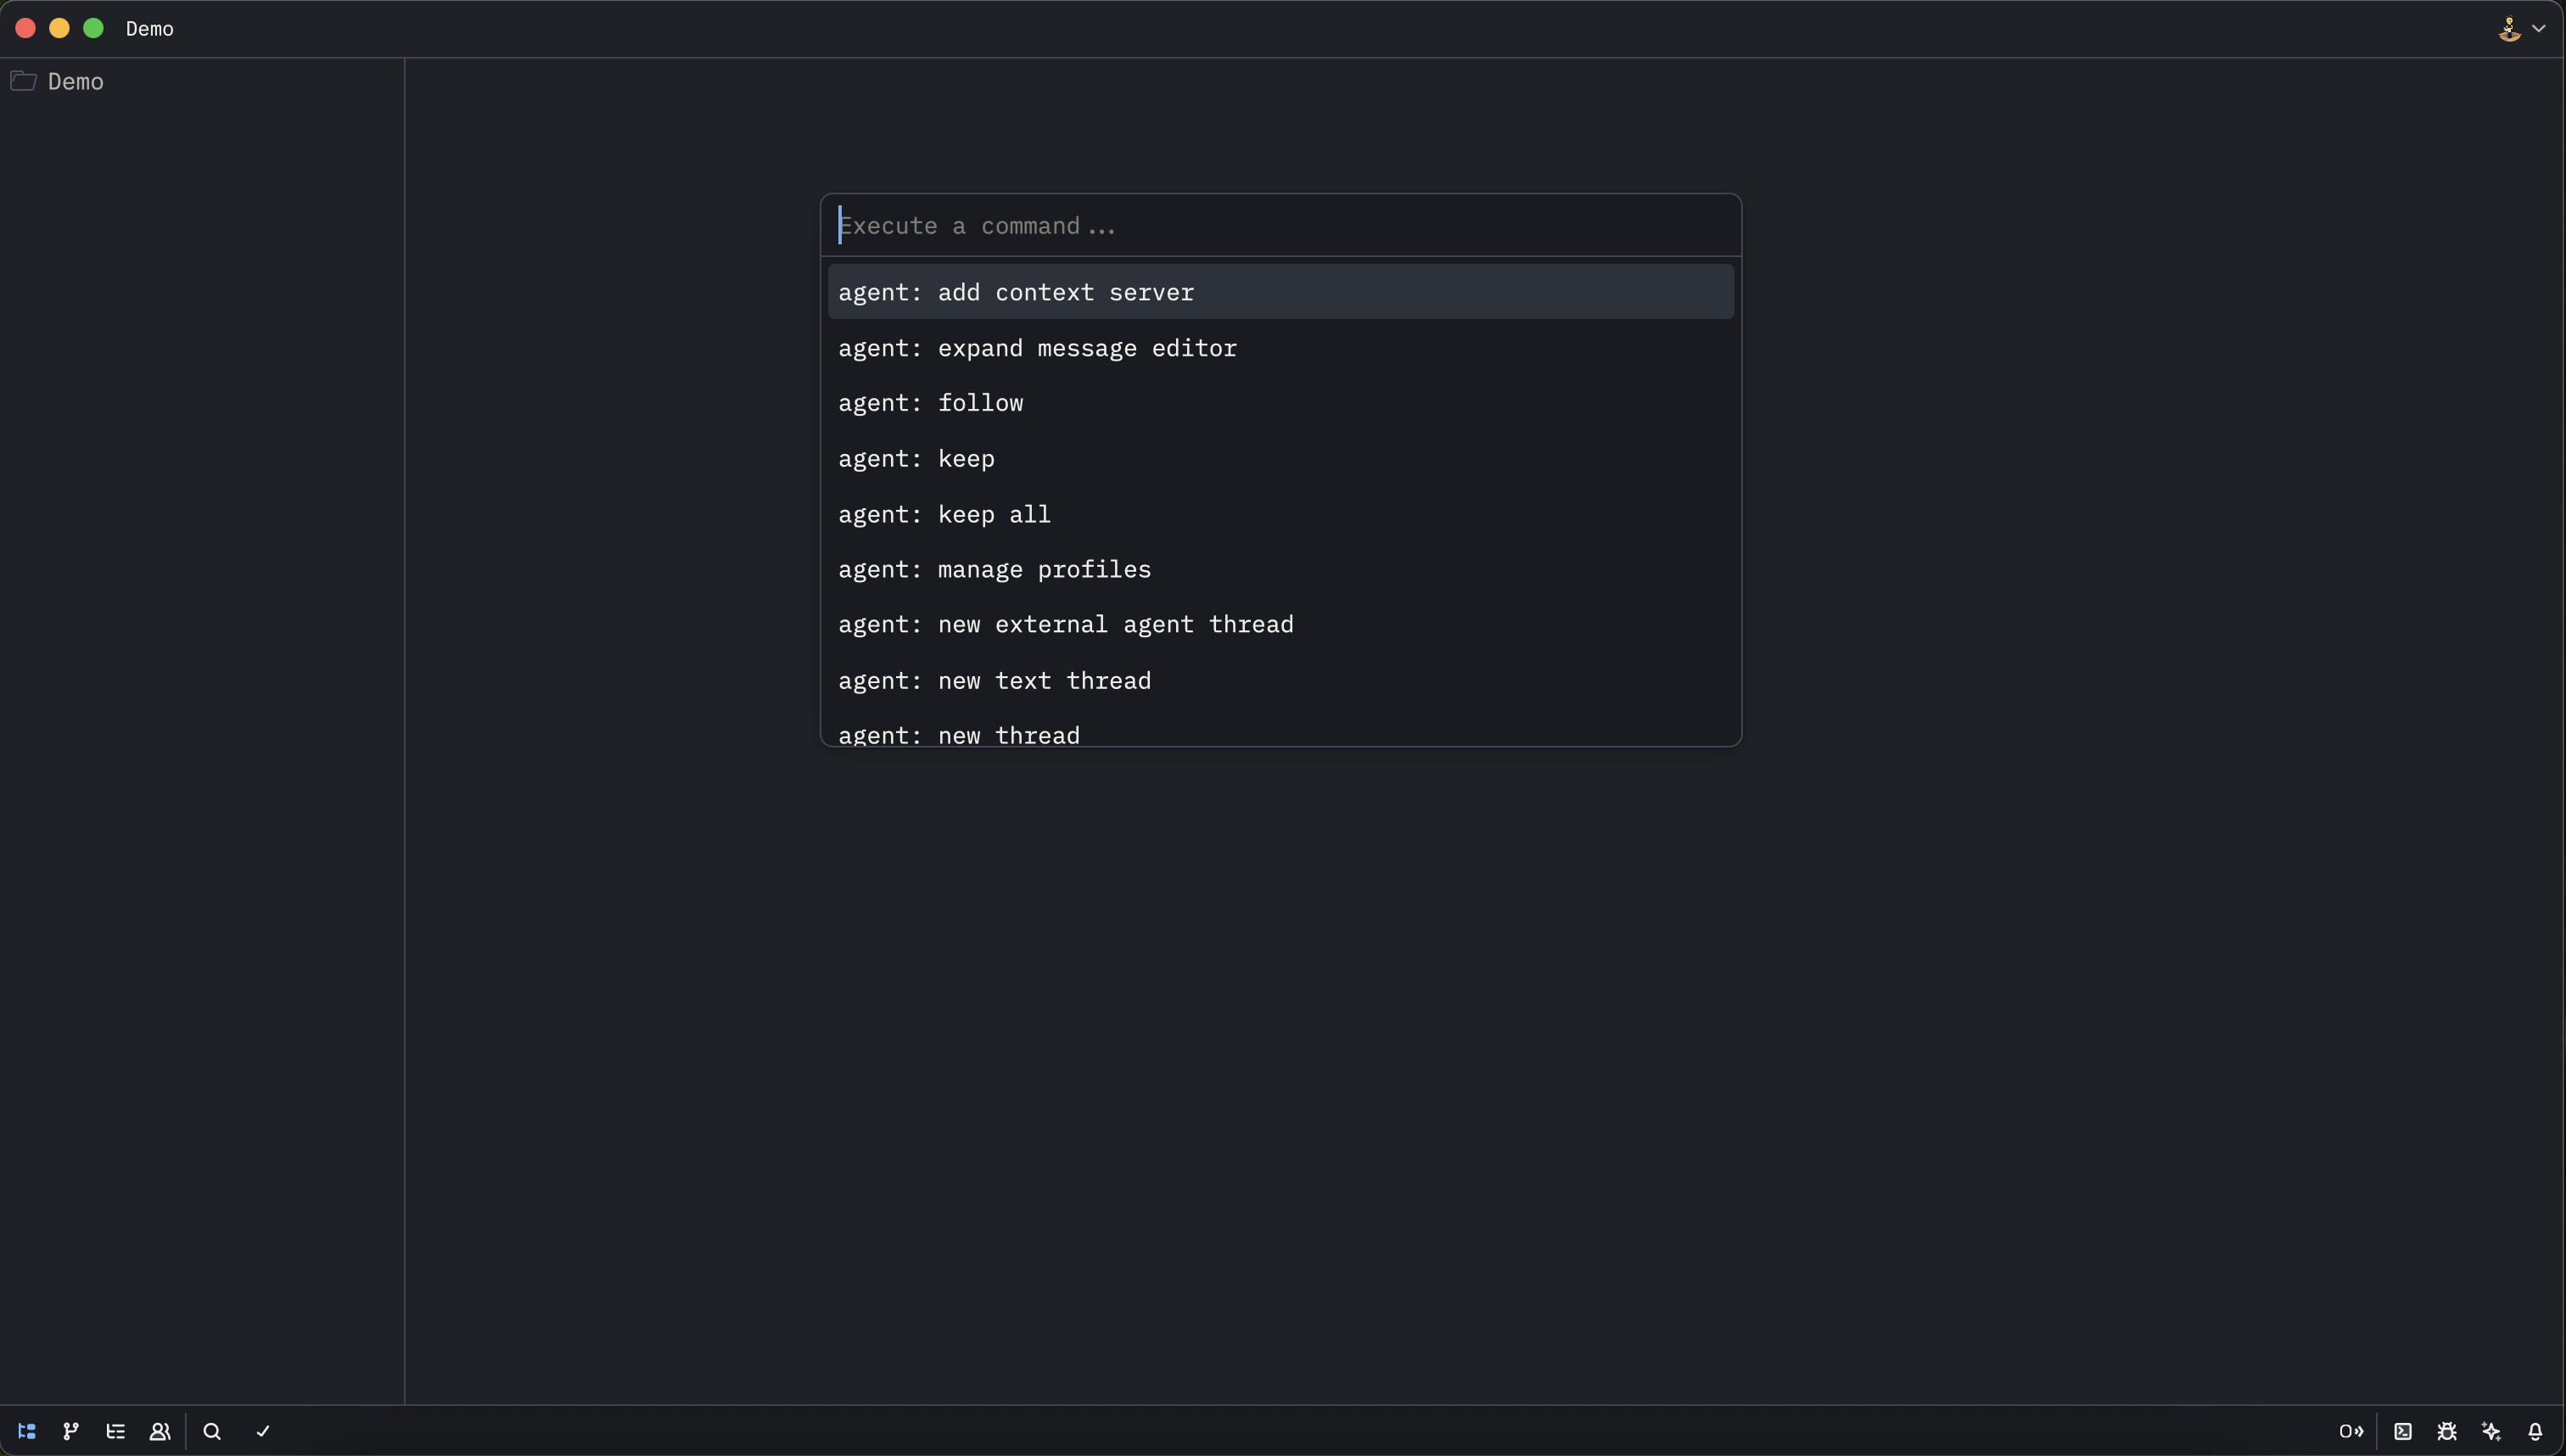This screenshot has height=1456, width=2566.
Task: Select 'agent: manage profiles' command
Action: [995, 570]
